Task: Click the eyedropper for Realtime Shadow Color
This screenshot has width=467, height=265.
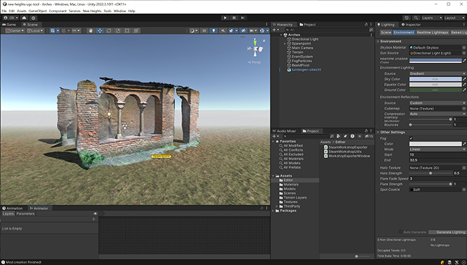Action: [464, 60]
